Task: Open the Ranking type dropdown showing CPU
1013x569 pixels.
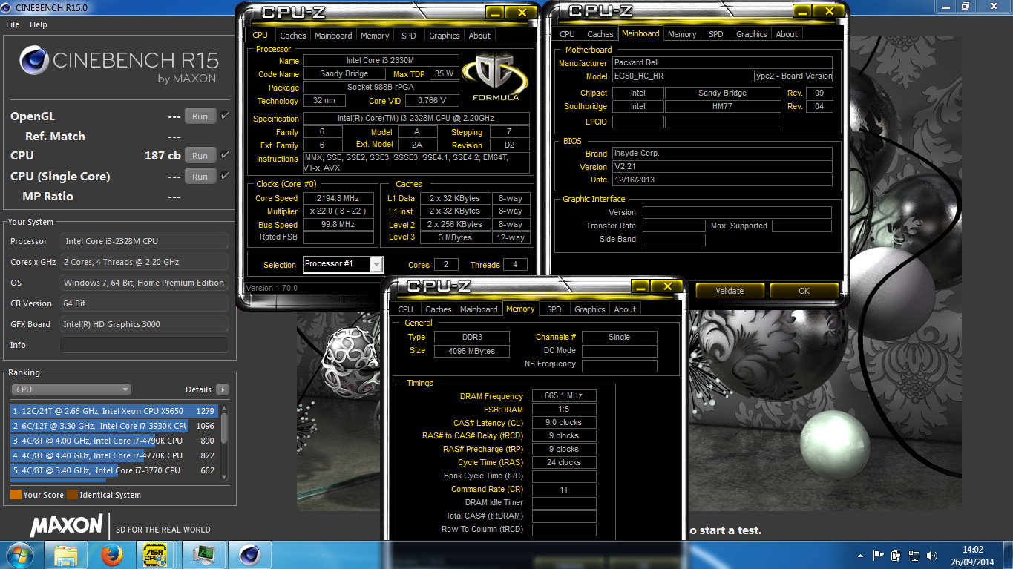Action: click(x=71, y=389)
